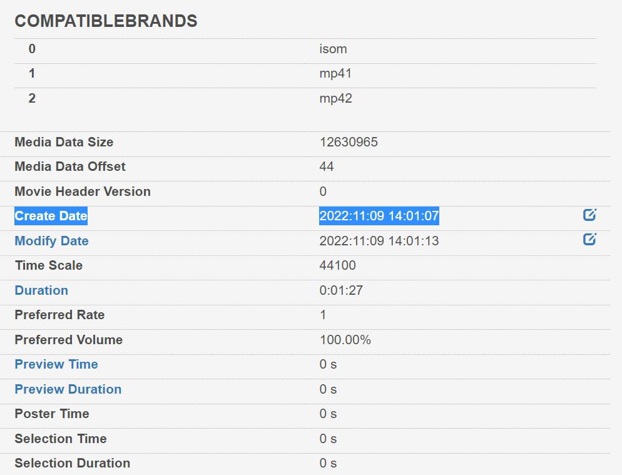Open the Modify Date link
Viewport: 622px width, 475px height.
coord(51,241)
